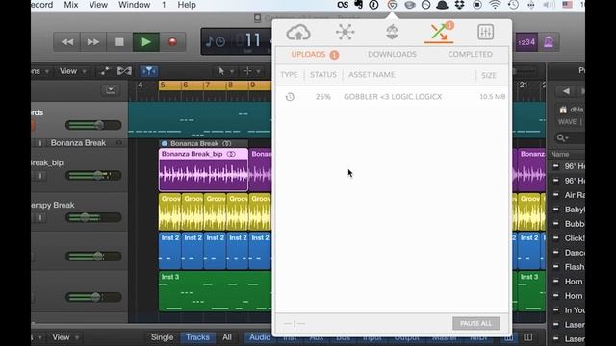Click the split view icon in mixer bar
616x346 pixels.
[528, 337]
